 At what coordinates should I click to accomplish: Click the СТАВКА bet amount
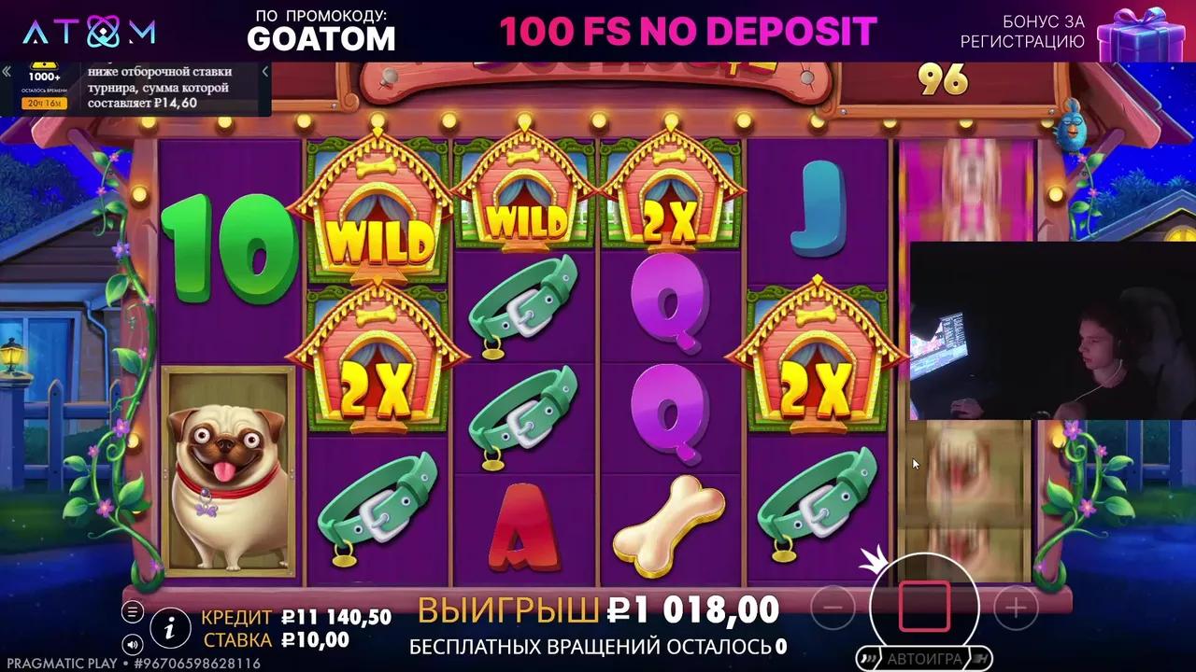pos(315,640)
